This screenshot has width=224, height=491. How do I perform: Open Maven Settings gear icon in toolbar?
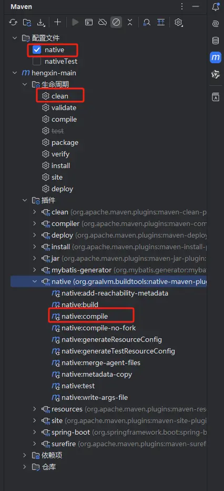pos(178,22)
